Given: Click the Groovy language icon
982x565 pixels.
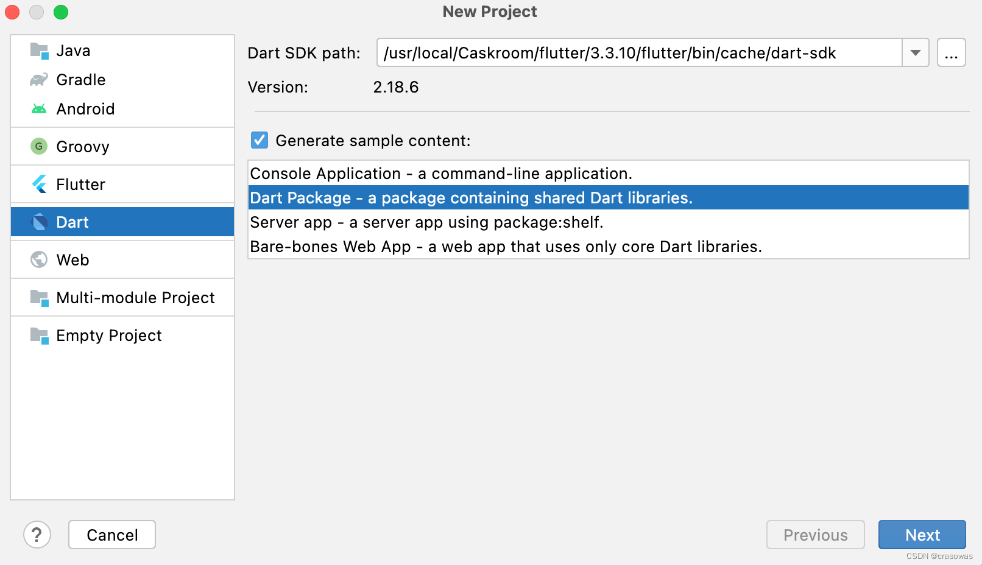Looking at the screenshot, I should pyautogui.click(x=39, y=146).
